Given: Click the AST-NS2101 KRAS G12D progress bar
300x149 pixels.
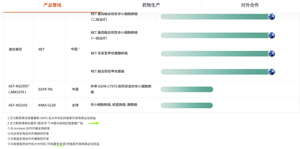Looking at the screenshot, I should (x=187, y=105).
